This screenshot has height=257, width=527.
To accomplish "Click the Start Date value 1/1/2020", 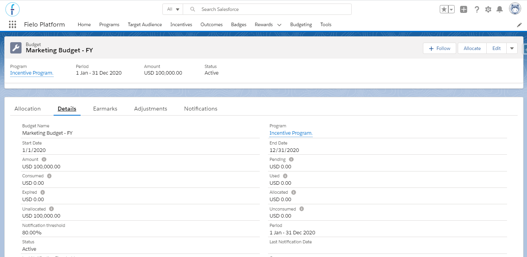I will pyautogui.click(x=34, y=150).
